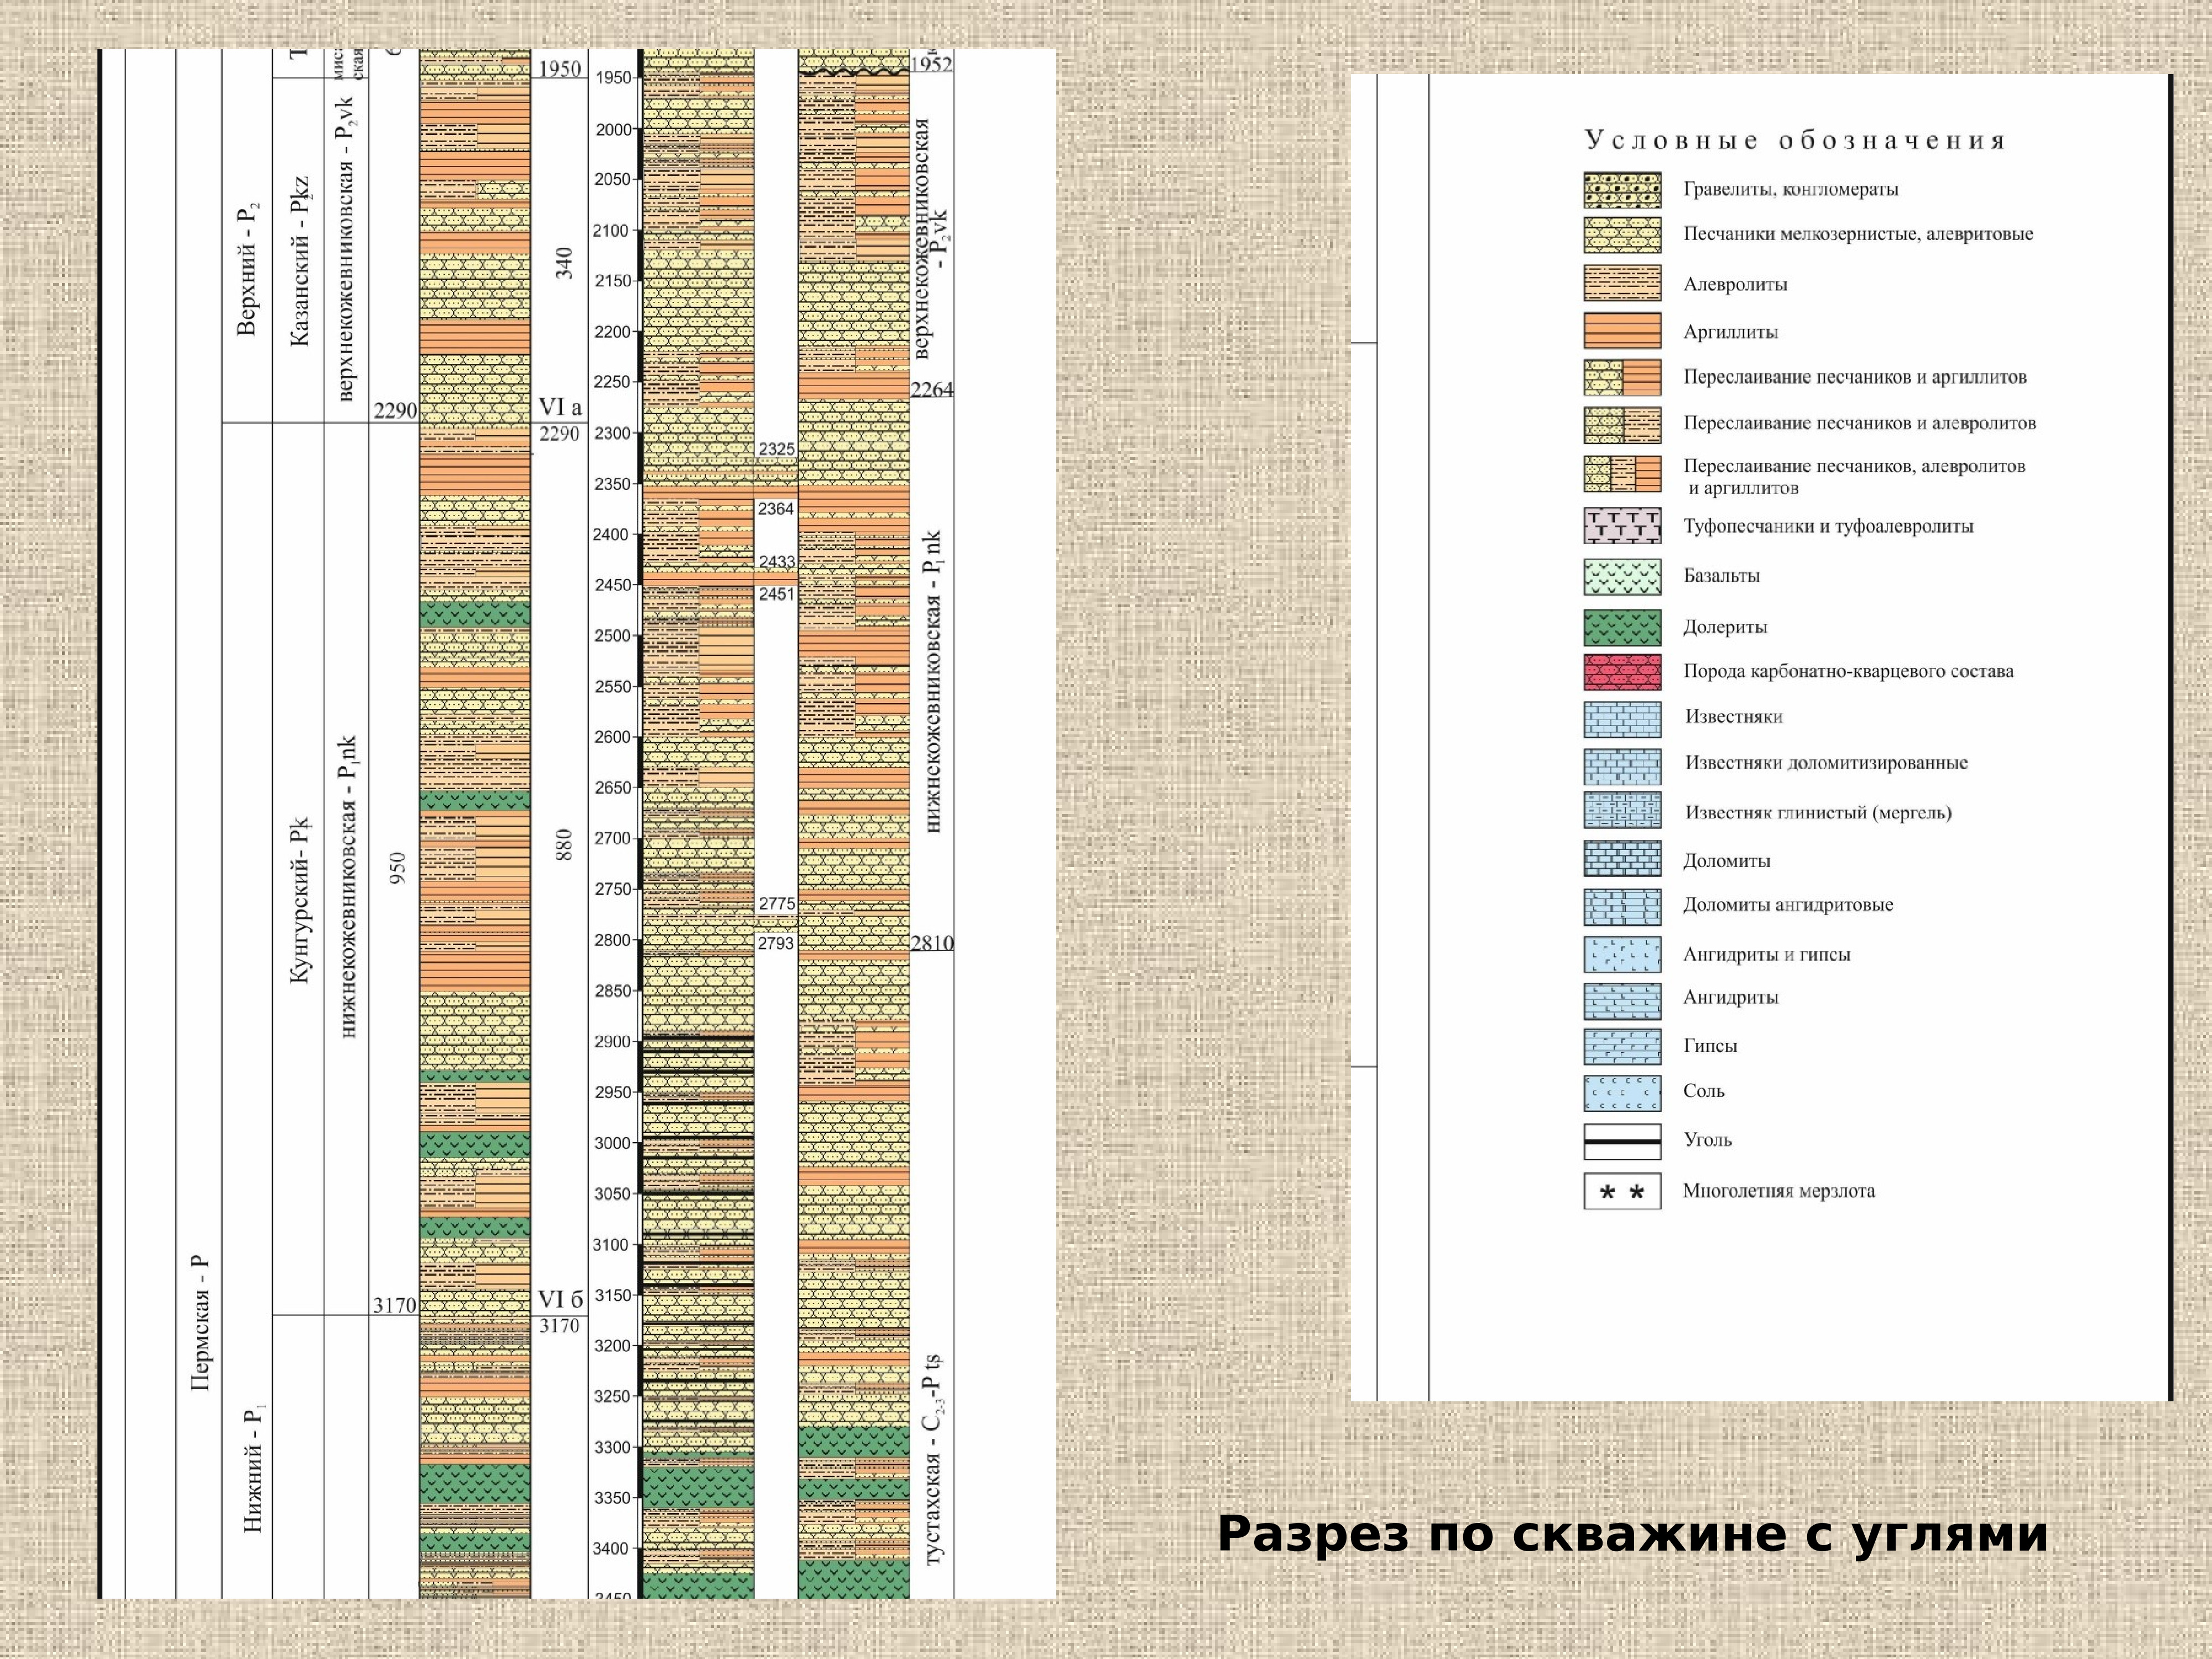Viewport: 2212px width, 1659px height.
Task: Click the Кунгурский - Pk stage label
Action: coord(300,900)
